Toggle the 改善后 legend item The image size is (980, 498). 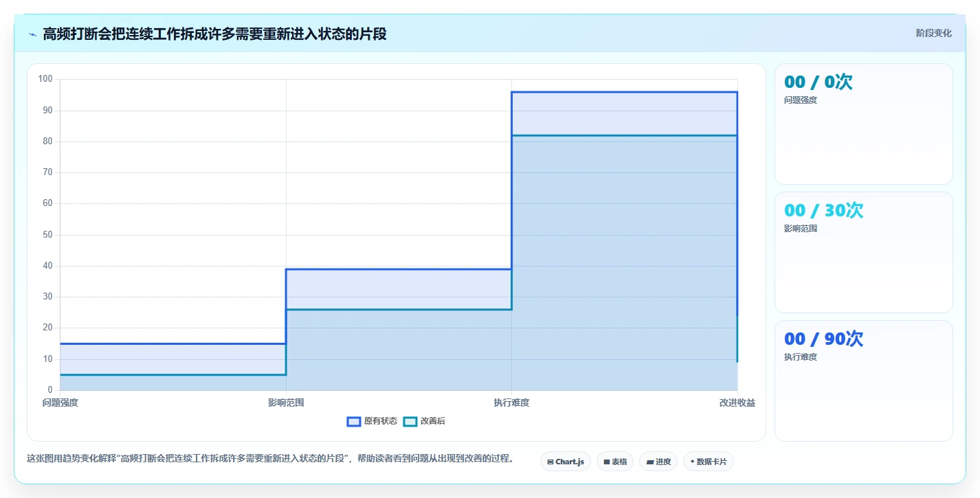[424, 421]
